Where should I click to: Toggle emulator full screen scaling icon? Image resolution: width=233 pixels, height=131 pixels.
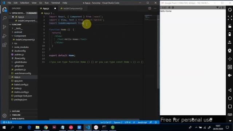click(230, 18)
